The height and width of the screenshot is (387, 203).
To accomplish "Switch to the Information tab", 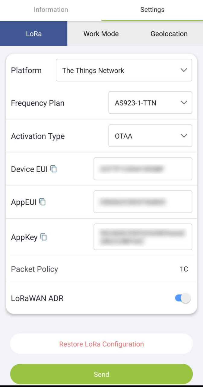I will 51,10.
